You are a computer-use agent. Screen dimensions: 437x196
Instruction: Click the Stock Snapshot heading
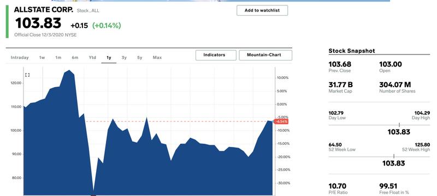[x=352, y=51]
